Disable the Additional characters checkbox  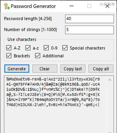[x=38, y=56]
